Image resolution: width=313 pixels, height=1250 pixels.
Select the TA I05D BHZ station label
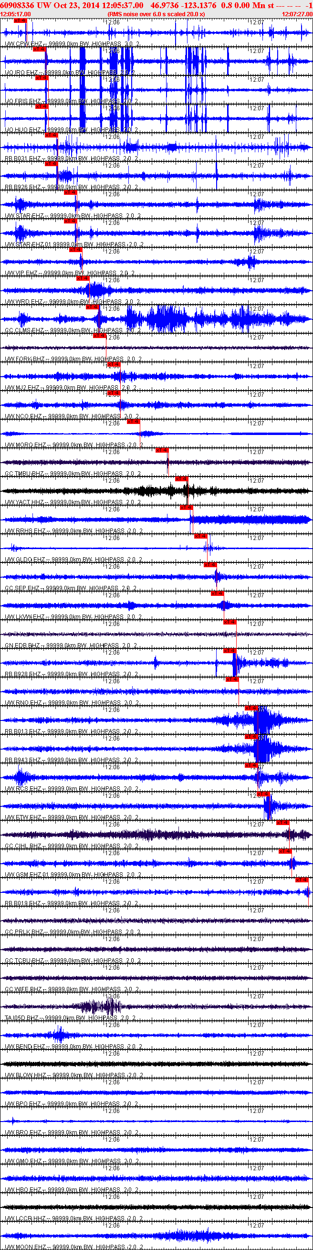[x=70, y=1017]
